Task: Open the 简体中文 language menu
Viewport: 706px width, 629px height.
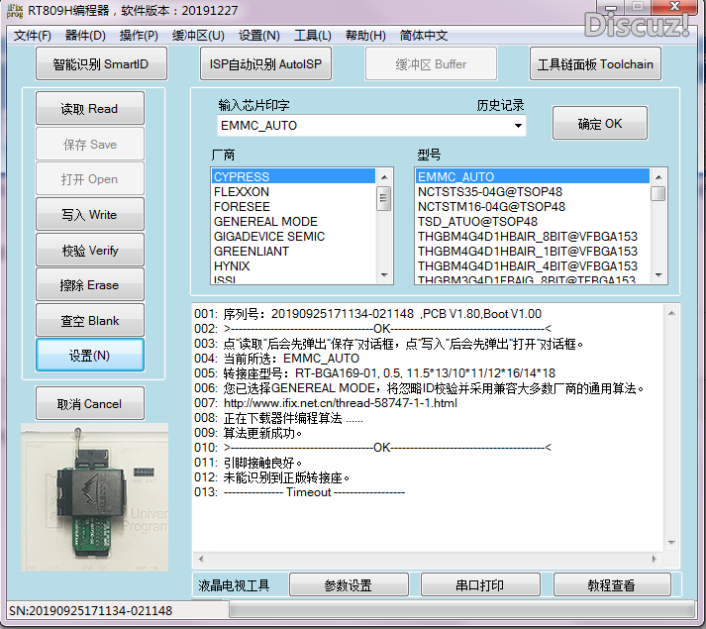Action: pos(423,35)
